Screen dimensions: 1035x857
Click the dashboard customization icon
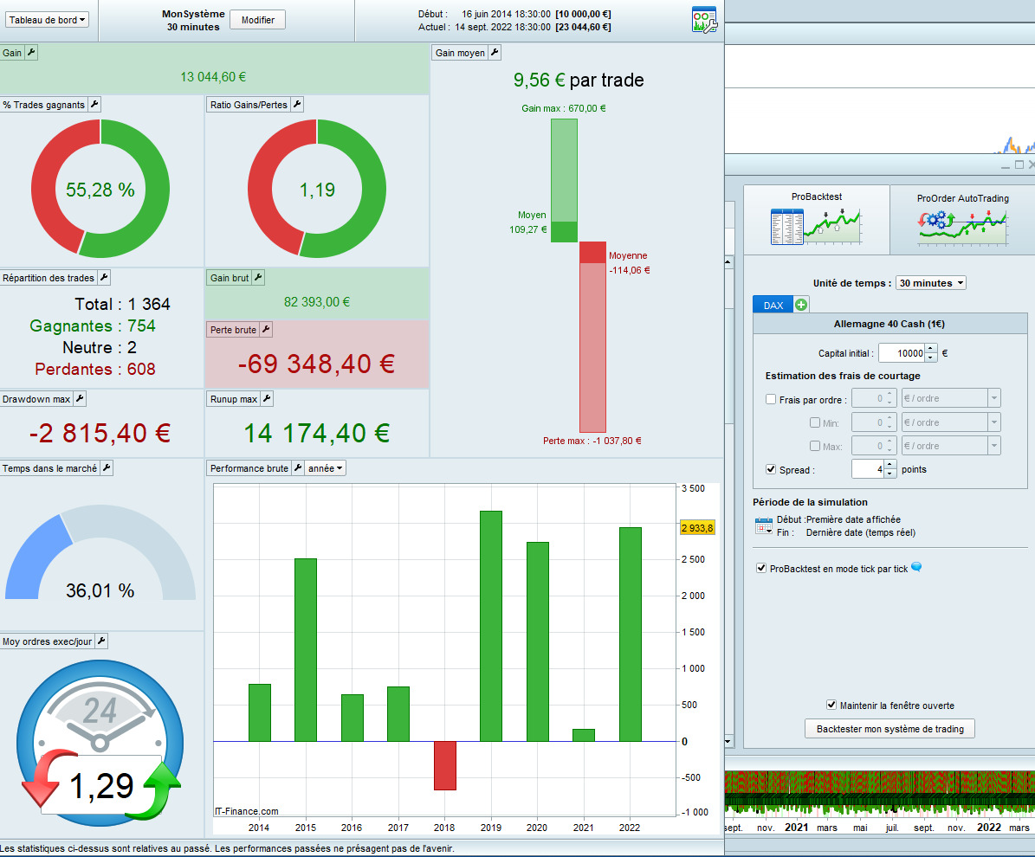tap(704, 20)
